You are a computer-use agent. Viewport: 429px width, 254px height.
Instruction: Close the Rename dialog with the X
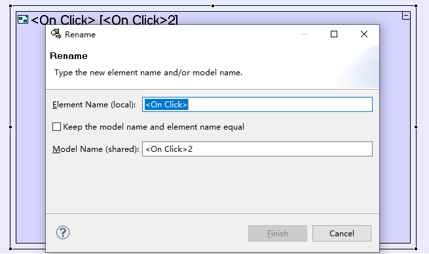364,34
